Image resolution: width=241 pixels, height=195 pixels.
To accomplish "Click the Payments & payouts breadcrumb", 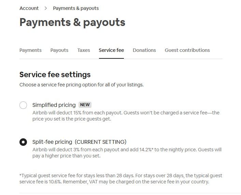I will point(76,8).
